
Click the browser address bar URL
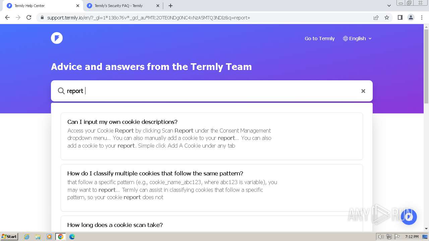[x=148, y=18]
